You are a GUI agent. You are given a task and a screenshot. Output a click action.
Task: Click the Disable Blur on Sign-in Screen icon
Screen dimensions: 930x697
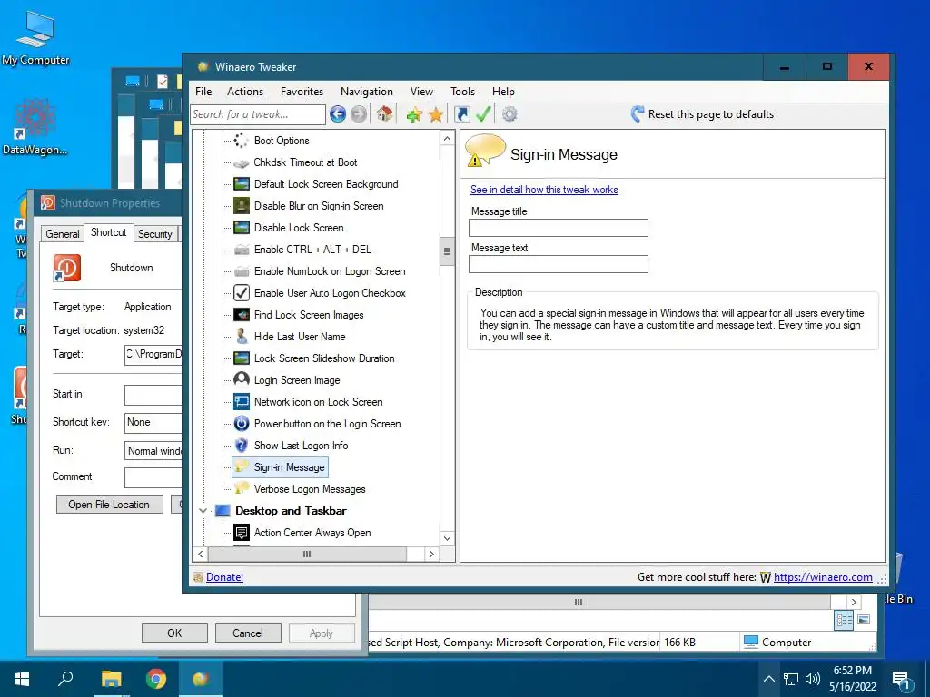(x=242, y=206)
